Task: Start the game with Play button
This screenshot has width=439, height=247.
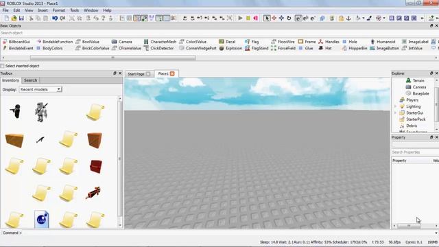Action: tap(240, 19)
